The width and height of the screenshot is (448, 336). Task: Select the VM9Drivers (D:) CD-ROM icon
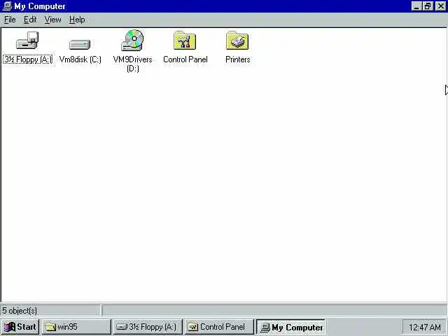(x=132, y=41)
